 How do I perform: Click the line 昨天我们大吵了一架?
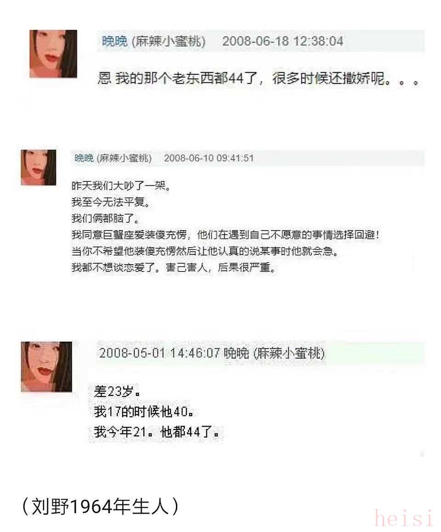tap(121, 185)
